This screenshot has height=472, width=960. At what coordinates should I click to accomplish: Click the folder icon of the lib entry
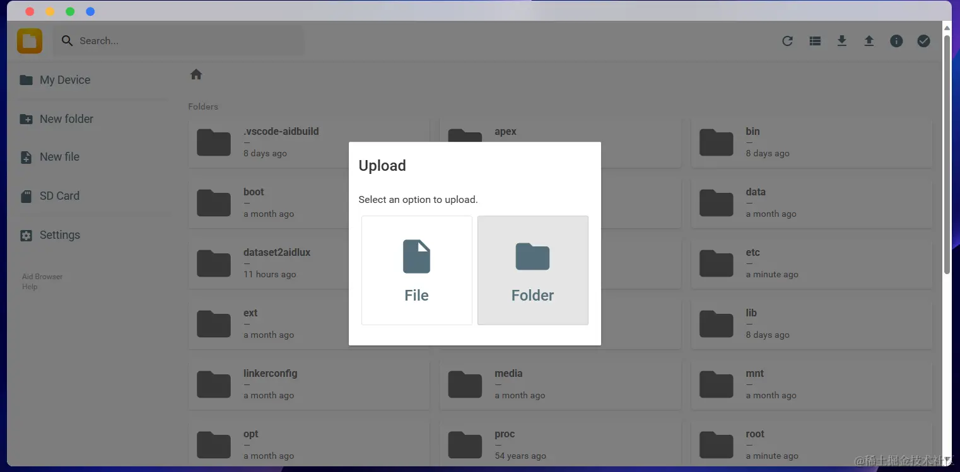(717, 324)
